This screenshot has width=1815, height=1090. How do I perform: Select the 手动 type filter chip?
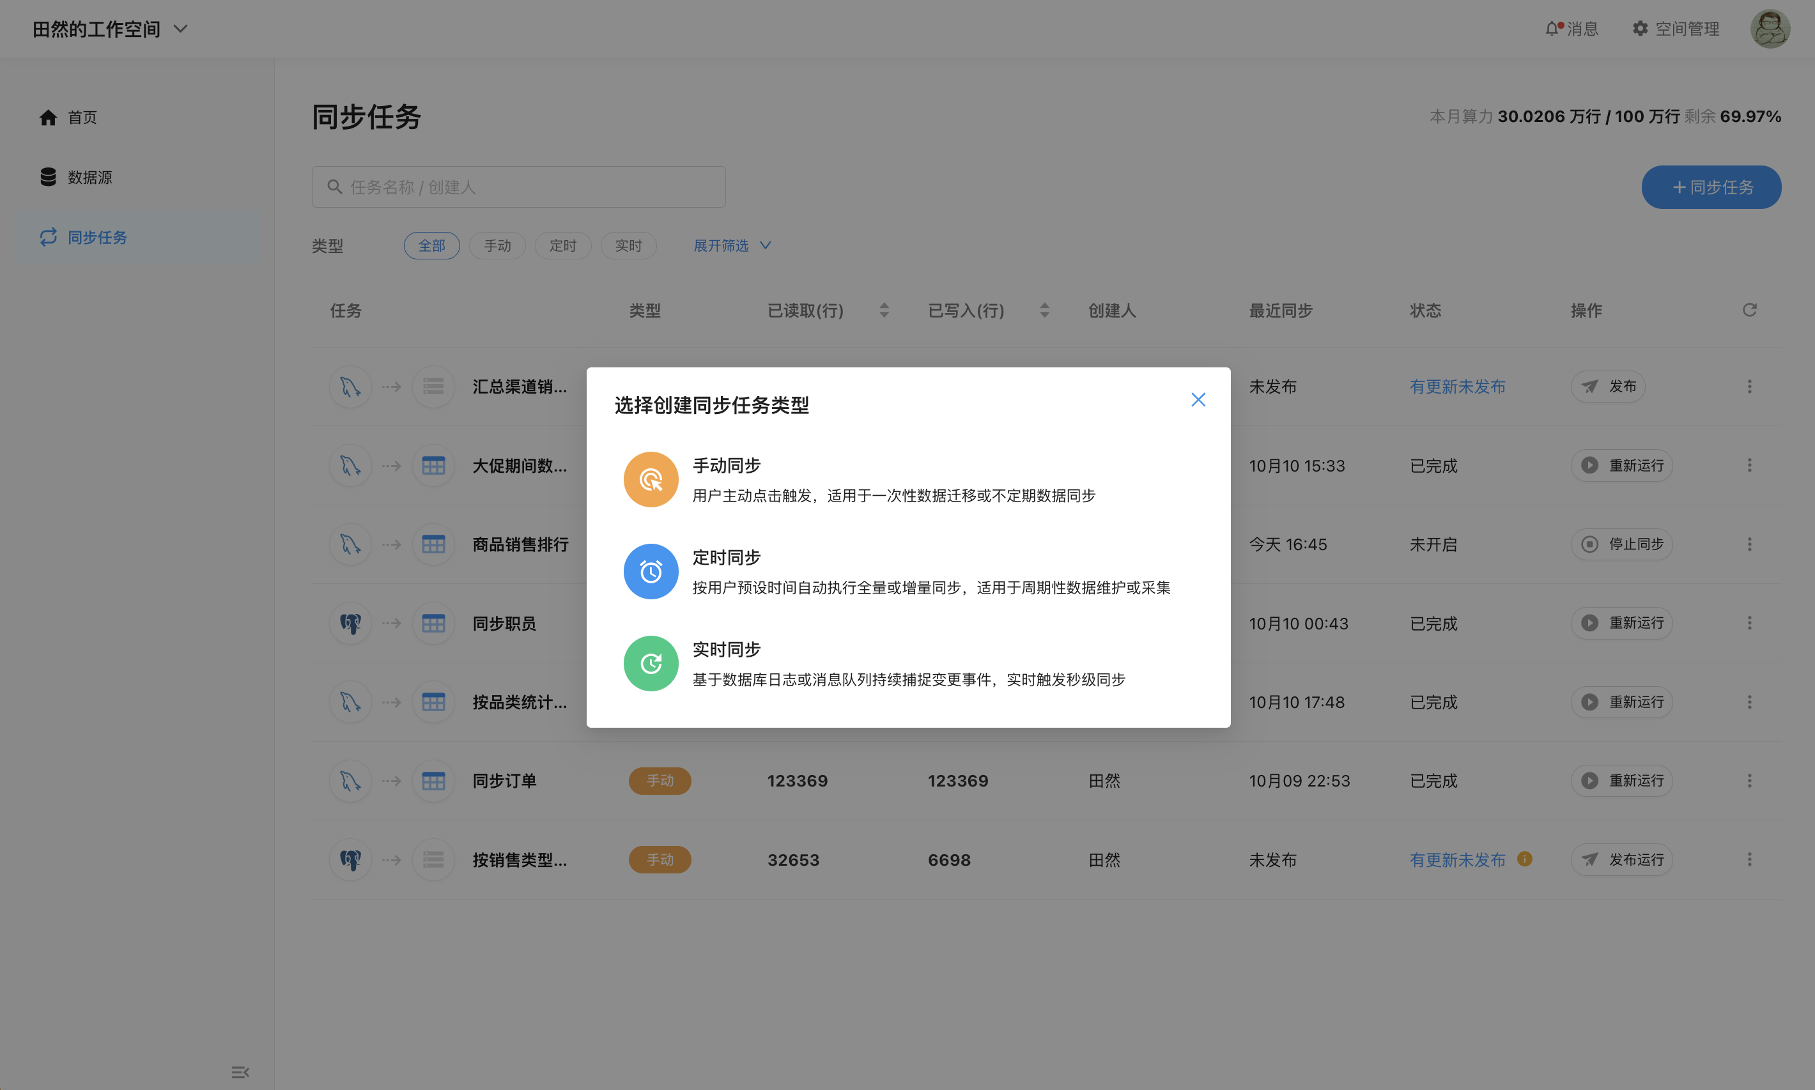497,245
